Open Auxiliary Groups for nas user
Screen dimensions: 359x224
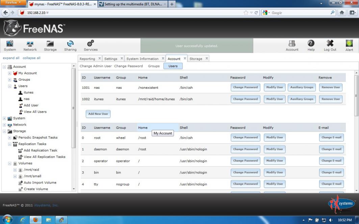[302, 87]
